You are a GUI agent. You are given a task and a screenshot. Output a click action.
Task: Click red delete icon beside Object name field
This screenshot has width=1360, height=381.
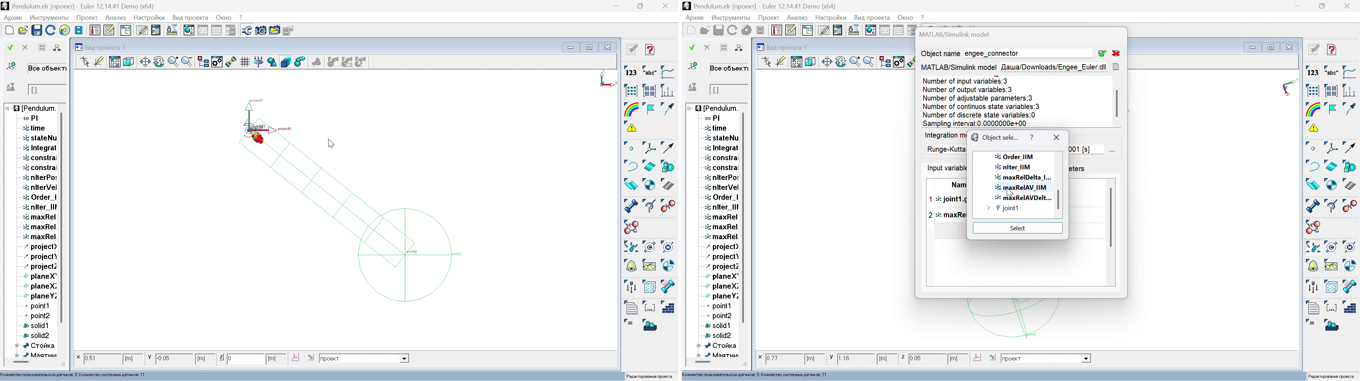pyautogui.click(x=1116, y=53)
